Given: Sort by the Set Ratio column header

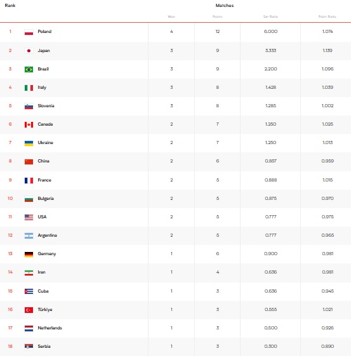Looking at the screenshot, I should pos(270,17).
